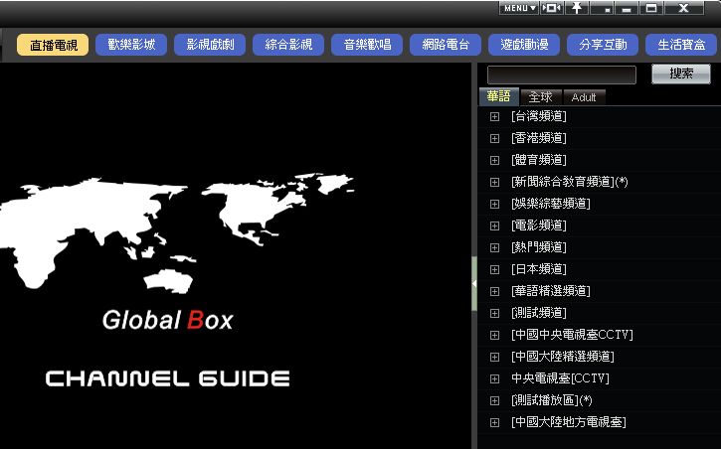Click the 搜索 search button
The width and height of the screenshot is (721, 449).
point(681,74)
